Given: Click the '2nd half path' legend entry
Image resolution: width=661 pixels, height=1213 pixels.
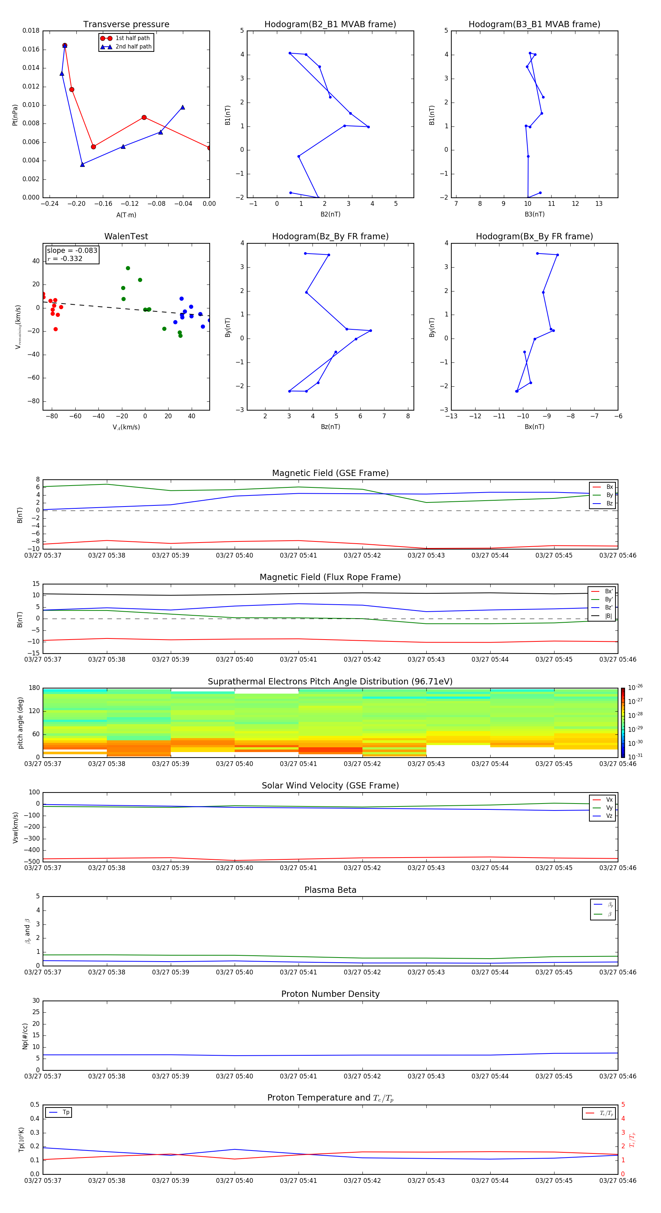Looking at the screenshot, I should click(126, 47).
